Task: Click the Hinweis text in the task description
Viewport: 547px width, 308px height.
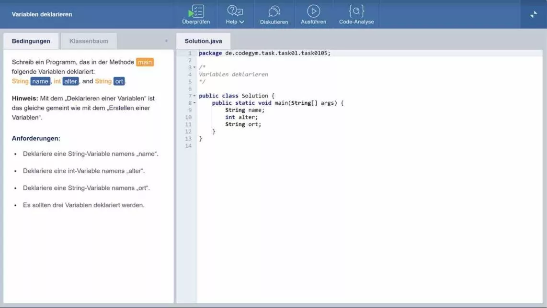Action: 83,108
